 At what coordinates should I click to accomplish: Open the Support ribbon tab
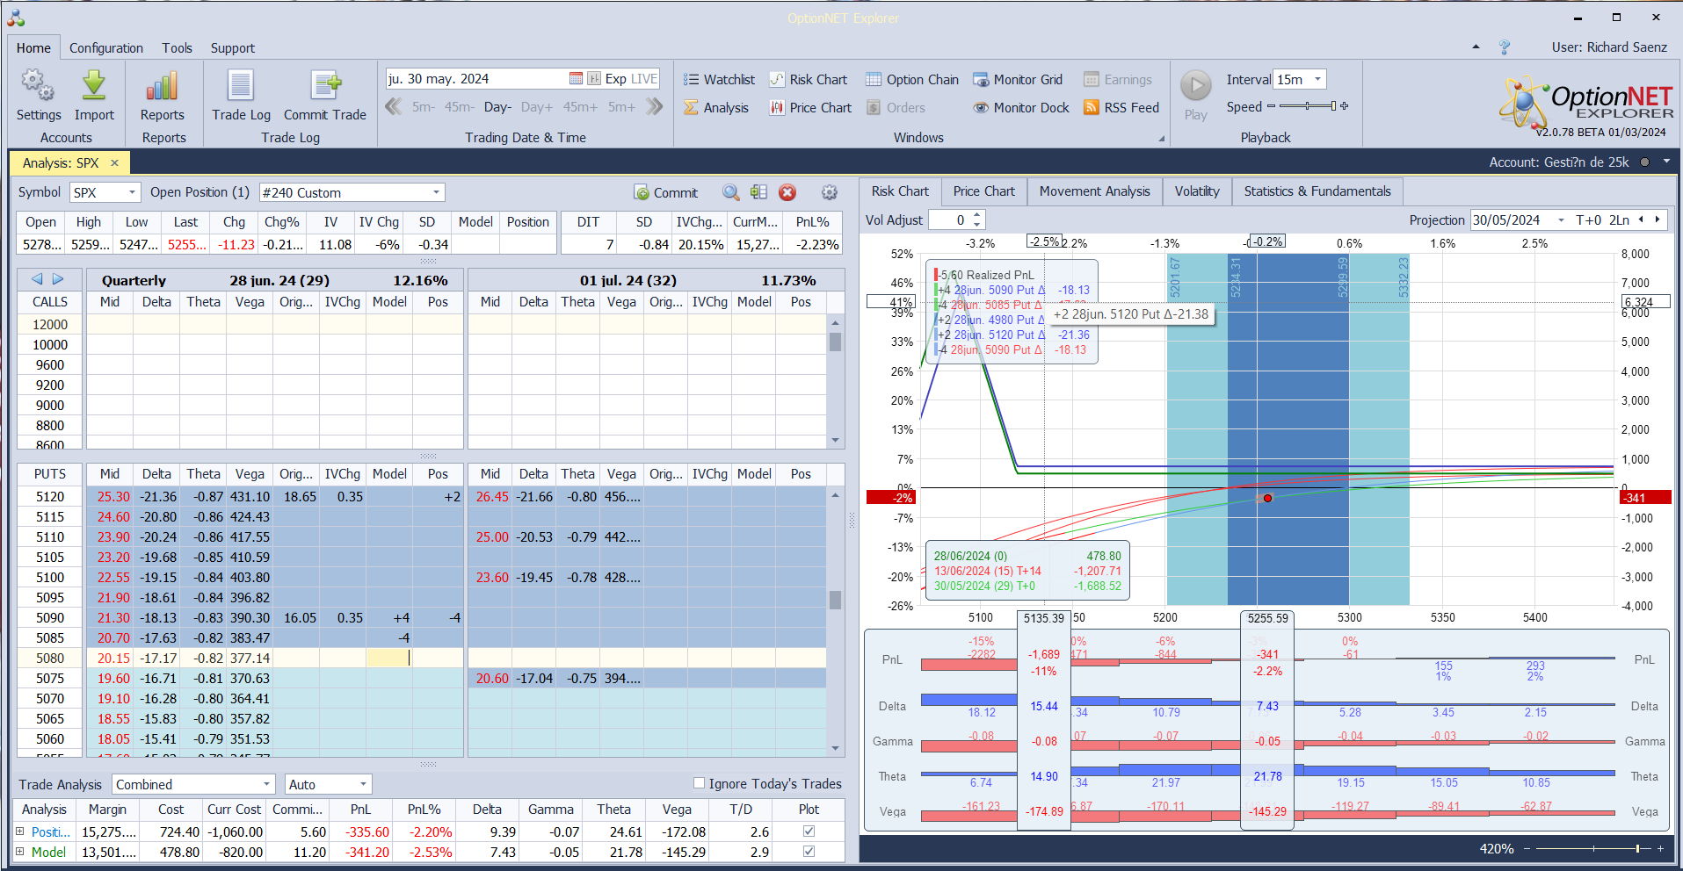pos(232,48)
